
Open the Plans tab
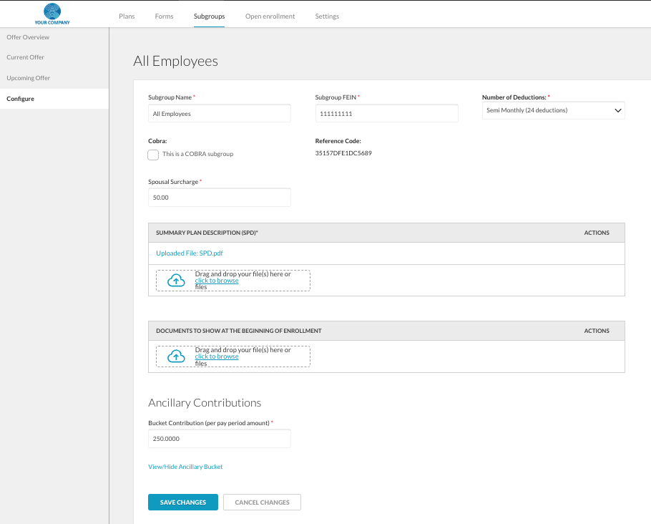coord(127,16)
